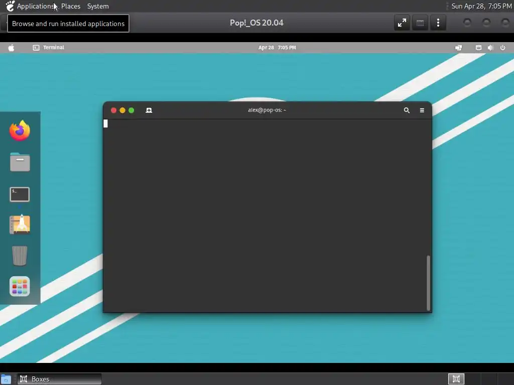Show the applications grid from the dock
Image resolution: width=514 pixels, height=385 pixels.
click(x=20, y=286)
